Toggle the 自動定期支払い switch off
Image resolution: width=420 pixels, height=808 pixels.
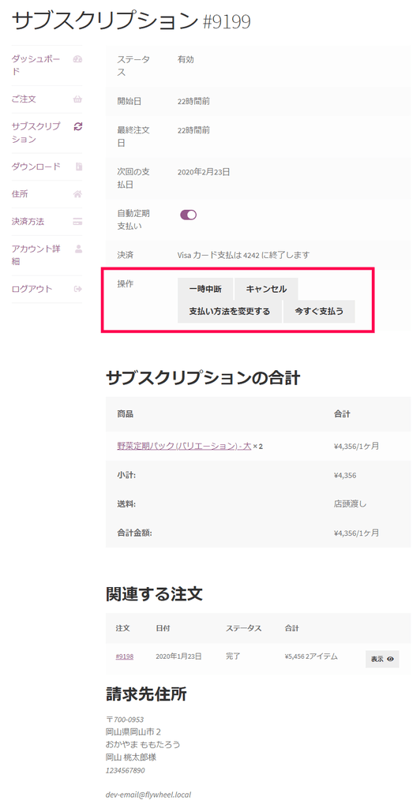click(188, 215)
